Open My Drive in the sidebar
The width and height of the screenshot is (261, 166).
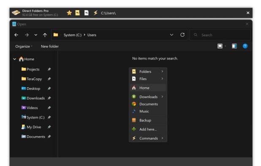[x=31, y=127]
